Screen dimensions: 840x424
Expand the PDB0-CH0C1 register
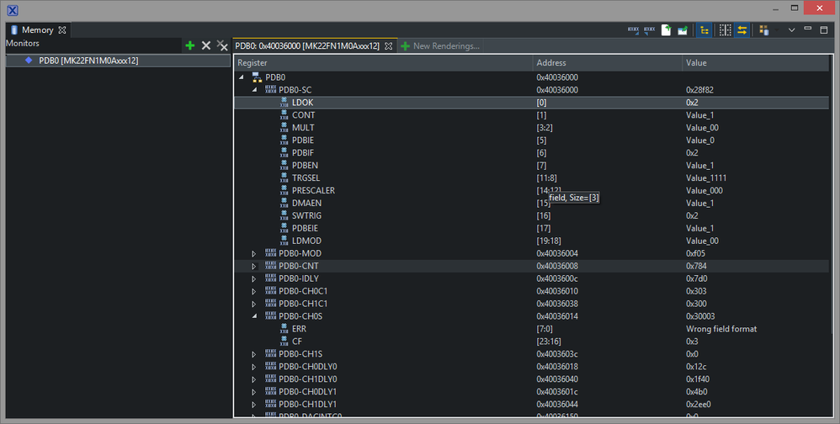tap(254, 291)
